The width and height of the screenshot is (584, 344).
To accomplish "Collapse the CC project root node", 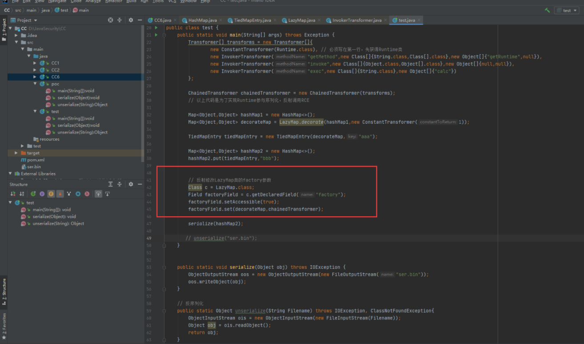I will coord(11,28).
